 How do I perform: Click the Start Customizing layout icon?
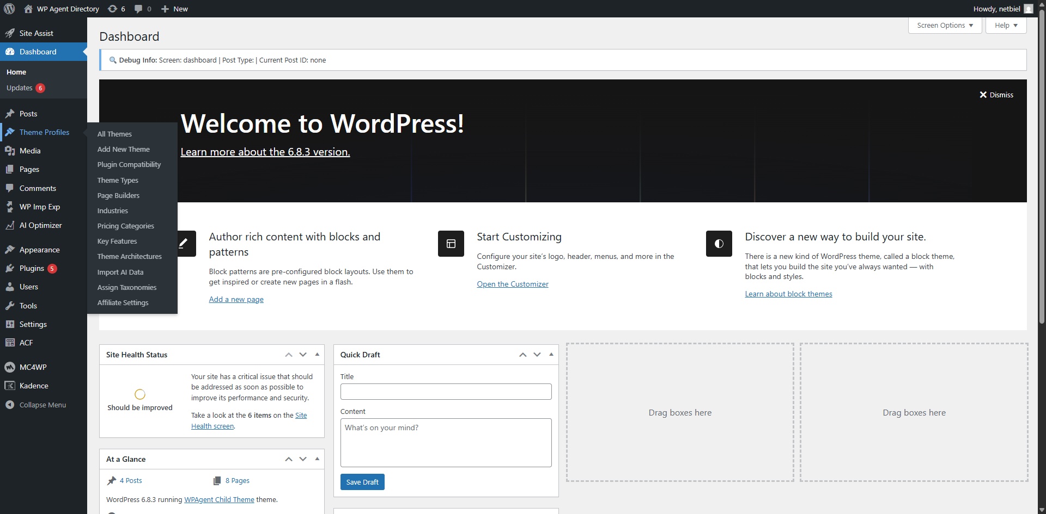pyautogui.click(x=451, y=244)
